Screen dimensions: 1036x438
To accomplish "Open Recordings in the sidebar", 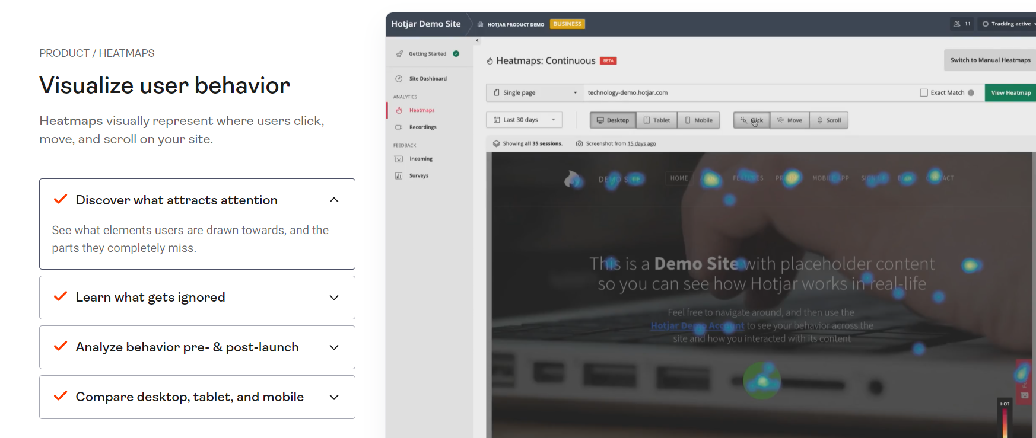I will point(422,127).
